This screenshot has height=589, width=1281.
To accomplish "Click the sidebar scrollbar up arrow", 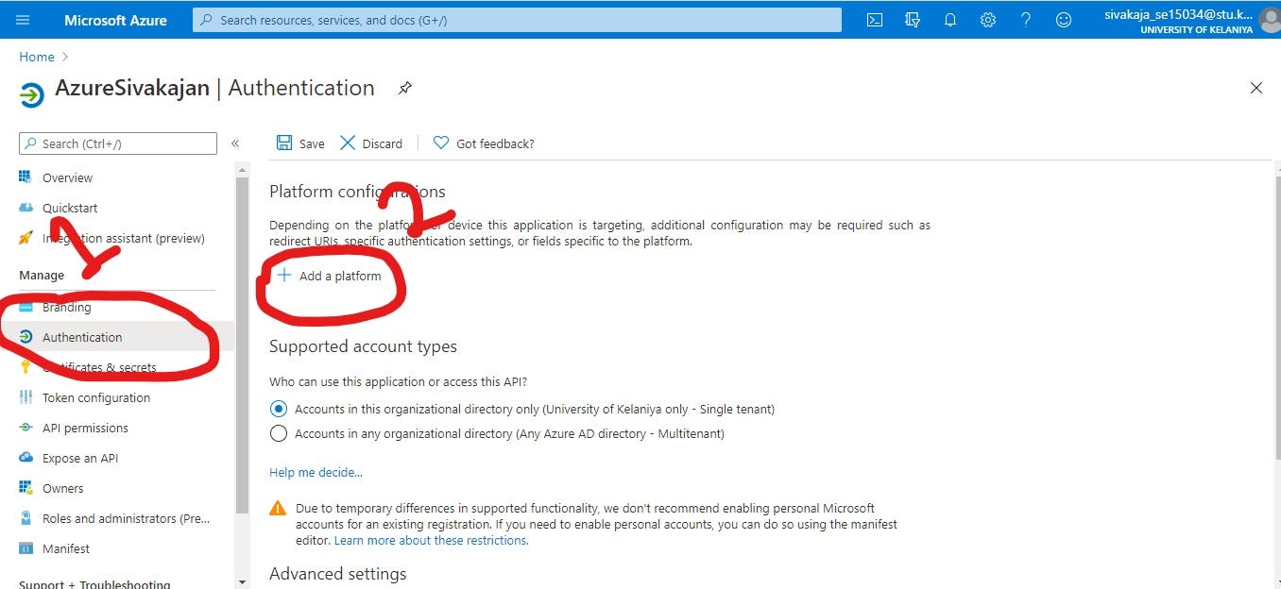I will point(242,169).
